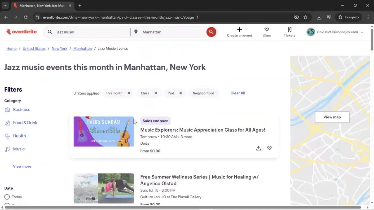The height and width of the screenshot is (210, 374).
Task: Click the Eventbrite logo
Action: pyautogui.click(x=22, y=32)
